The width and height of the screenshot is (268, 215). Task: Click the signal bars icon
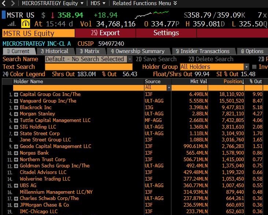[12, 23]
